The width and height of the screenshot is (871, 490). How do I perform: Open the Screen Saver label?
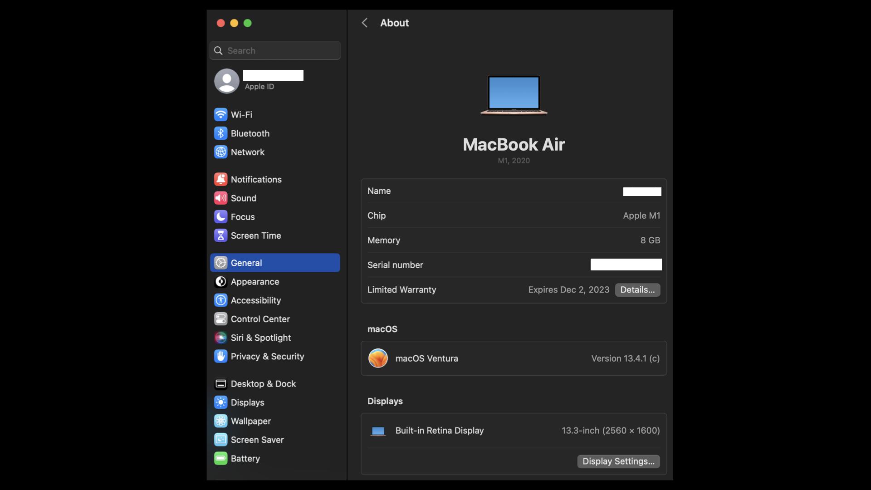257,440
